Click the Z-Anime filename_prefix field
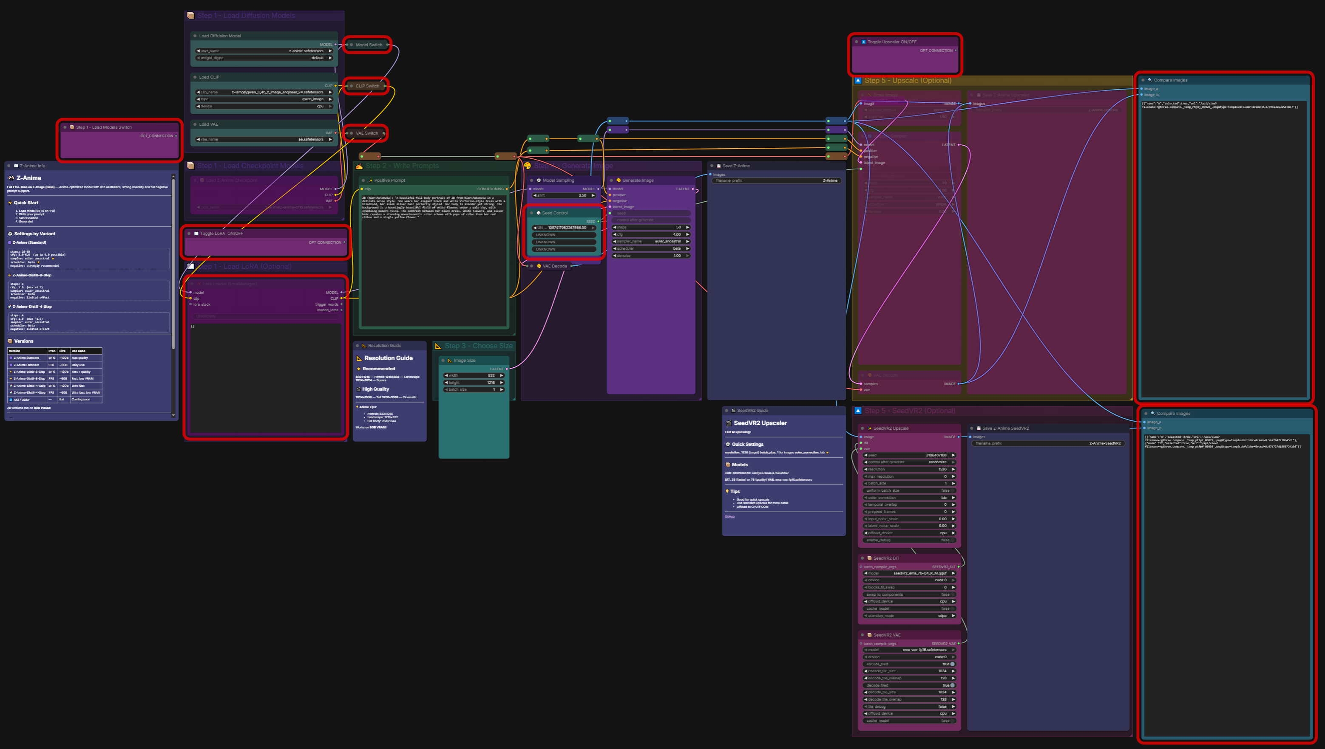 tap(776, 180)
